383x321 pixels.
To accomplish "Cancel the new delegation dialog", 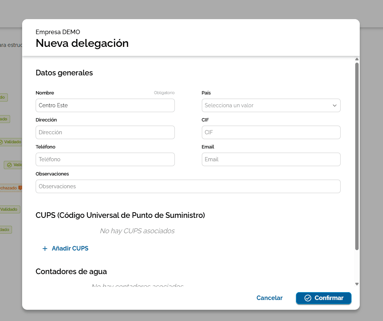I will (269, 298).
